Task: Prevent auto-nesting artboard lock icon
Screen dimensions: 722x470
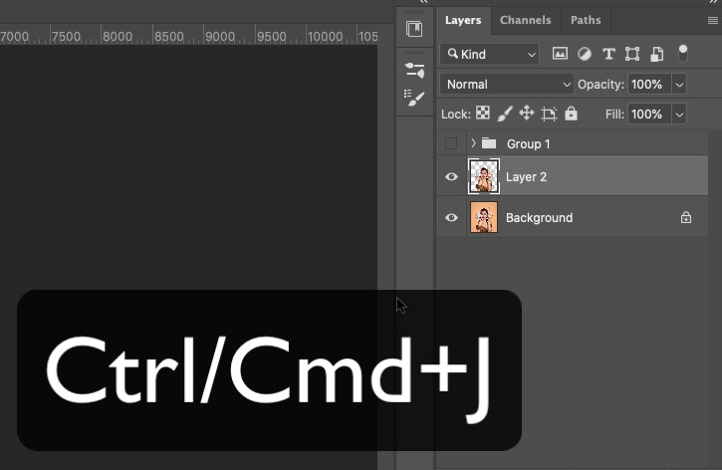Action: 549,114
